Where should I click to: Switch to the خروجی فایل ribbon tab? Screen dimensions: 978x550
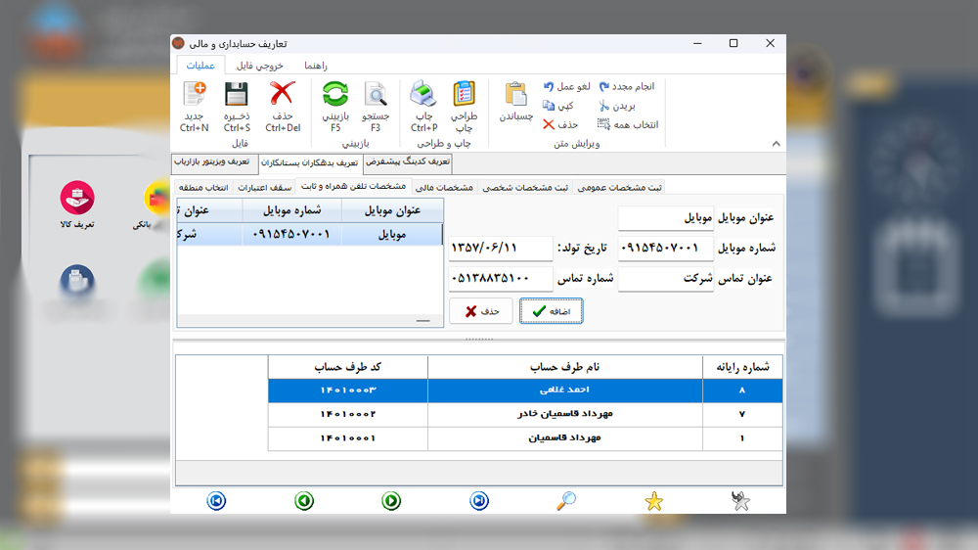pos(260,65)
